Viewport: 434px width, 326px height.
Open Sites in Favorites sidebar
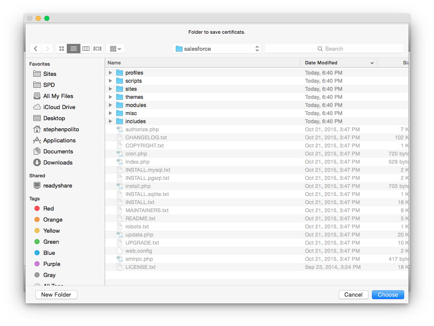pyautogui.click(x=50, y=74)
